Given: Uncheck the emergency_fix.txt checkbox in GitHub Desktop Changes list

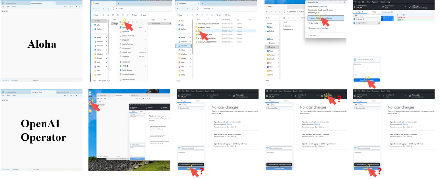Looking at the screenshot, I should [x=354, y=23].
